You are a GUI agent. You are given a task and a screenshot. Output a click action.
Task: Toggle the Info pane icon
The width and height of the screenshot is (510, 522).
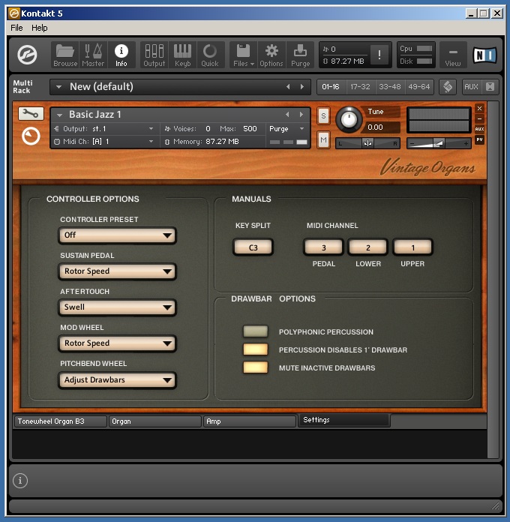(x=121, y=54)
